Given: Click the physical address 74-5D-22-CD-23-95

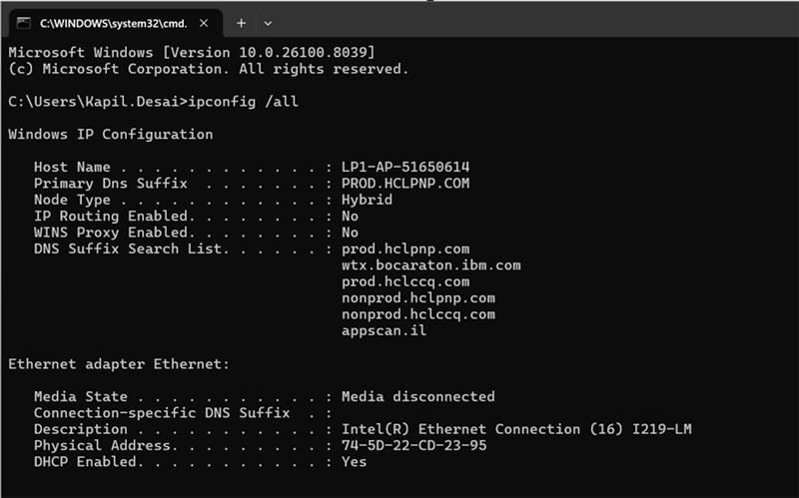Looking at the screenshot, I should pyautogui.click(x=413, y=445).
